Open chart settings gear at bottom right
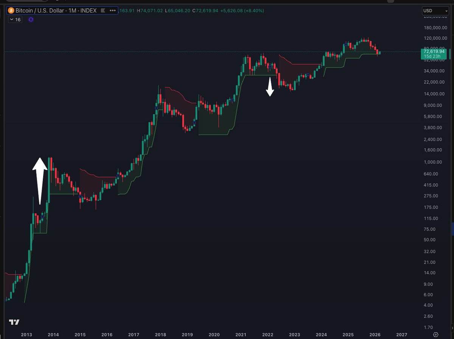The height and width of the screenshot is (339, 454). click(436, 335)
